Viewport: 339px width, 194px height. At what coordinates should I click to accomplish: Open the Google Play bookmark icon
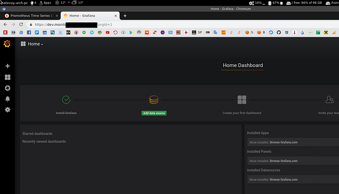pyautogui.click(x=131, y=32)
